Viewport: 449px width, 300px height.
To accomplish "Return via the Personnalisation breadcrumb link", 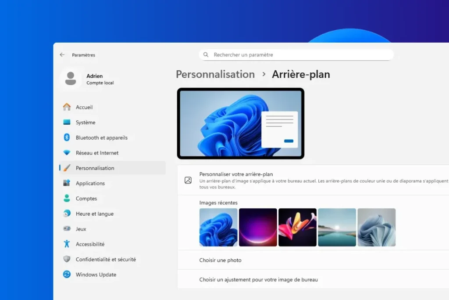I will click(215, 74).
